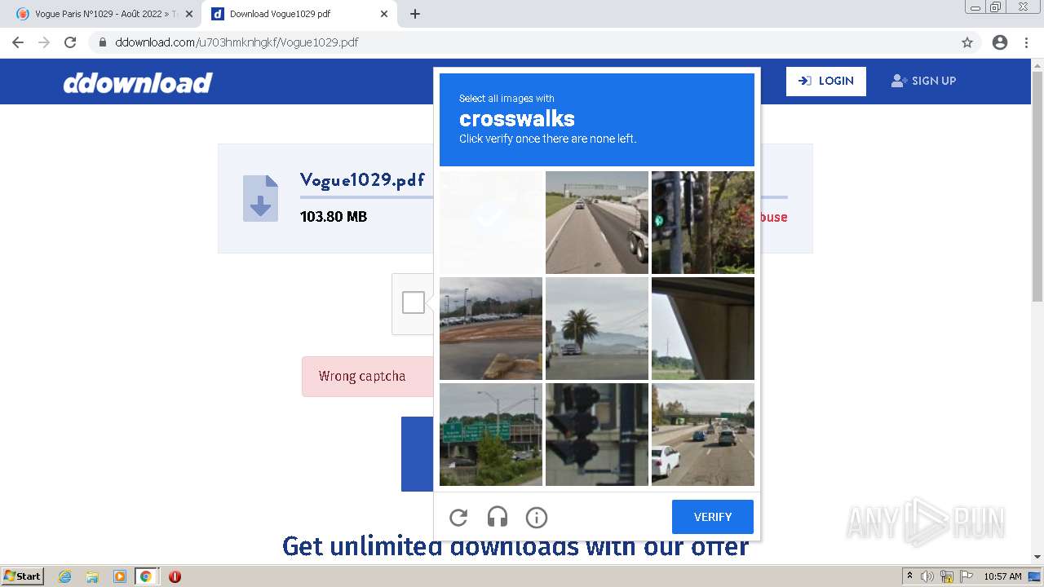This screenshot has height=587, width=1044.
Task: Click the 103.80 MB file size
Action: point(334,217)
